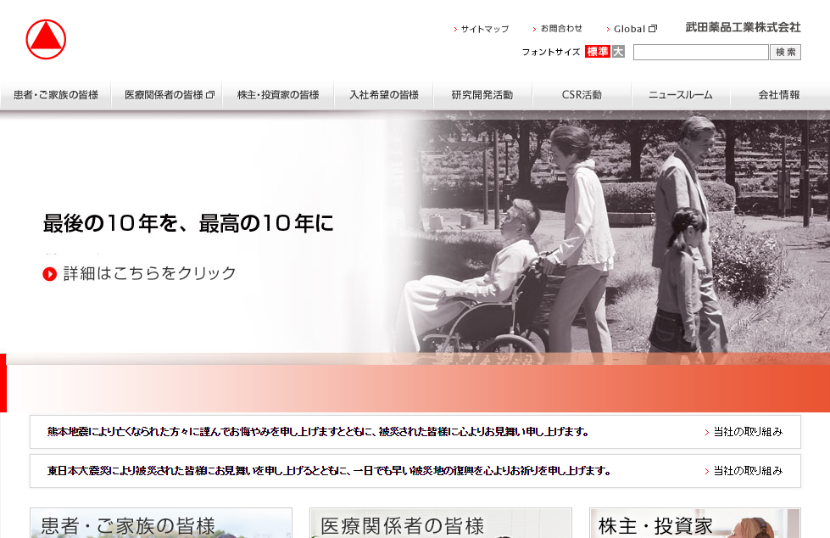Click 当社の取り組み link for 東日本大震災 notice
The width and height of the screenshot is (830, 538).
tap(747, 471)
